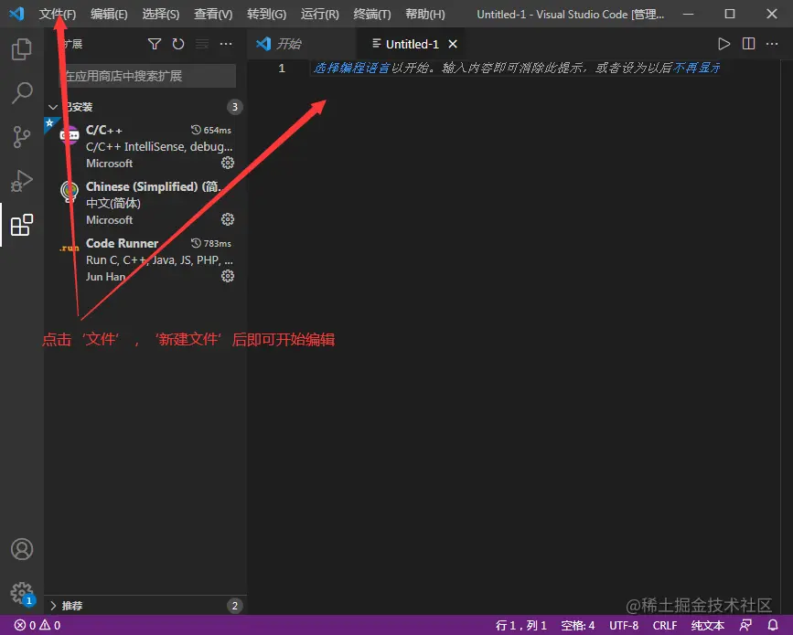Viewport: 793px width, 635px height.
Task: Close the Untitled-1 tab
Action: 453,44
